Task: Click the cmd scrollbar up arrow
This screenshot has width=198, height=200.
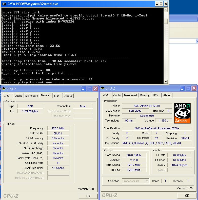Action: 166,10
